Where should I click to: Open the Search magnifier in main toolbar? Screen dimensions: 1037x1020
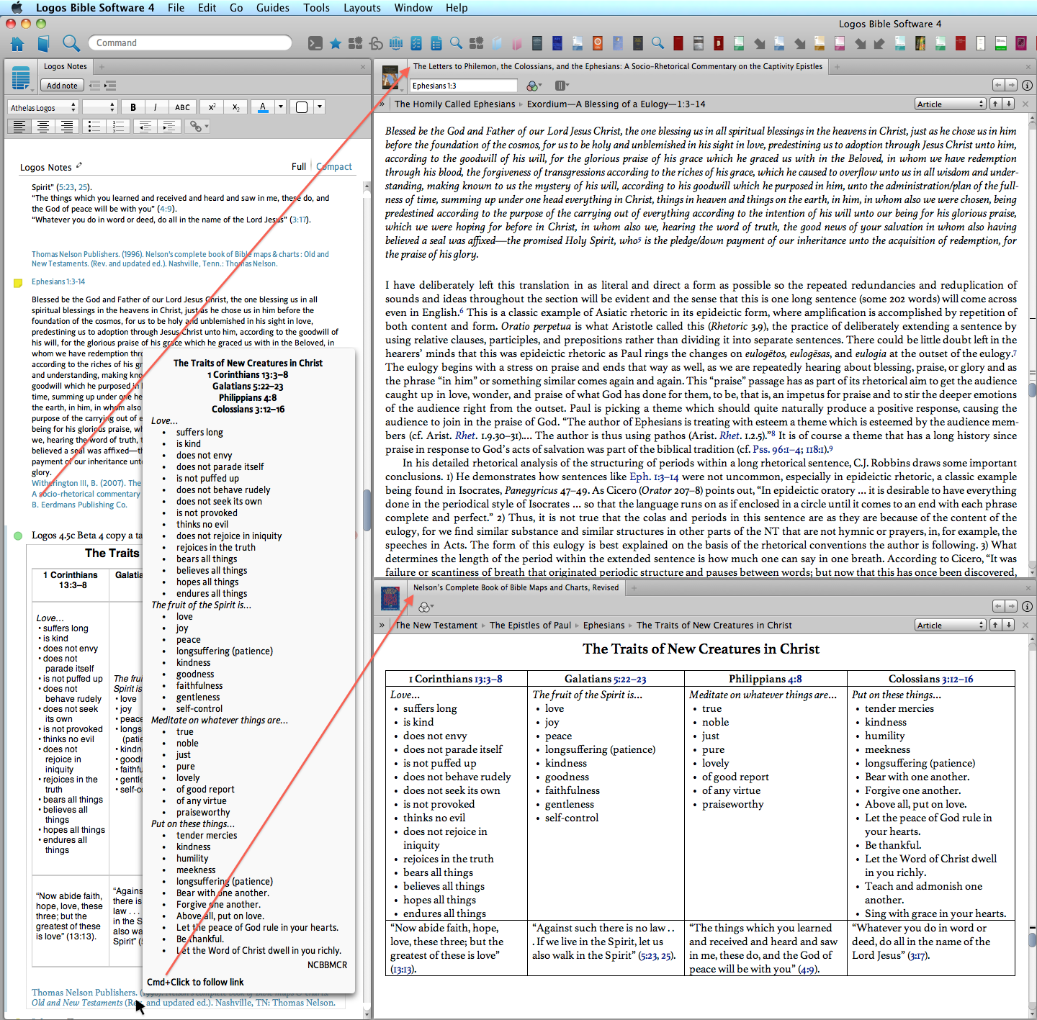coord(71,43)
